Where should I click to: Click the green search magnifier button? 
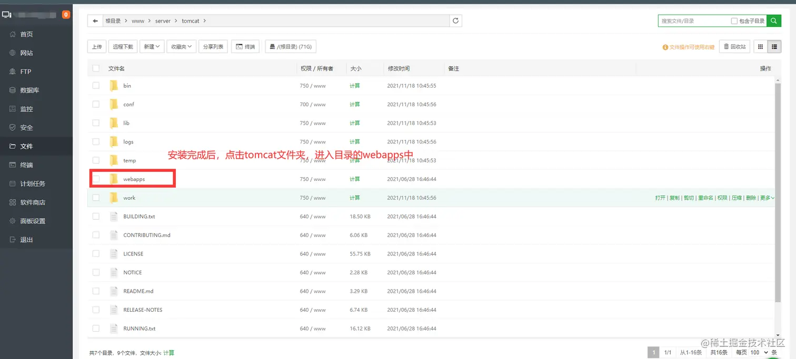tap(773, 20)
